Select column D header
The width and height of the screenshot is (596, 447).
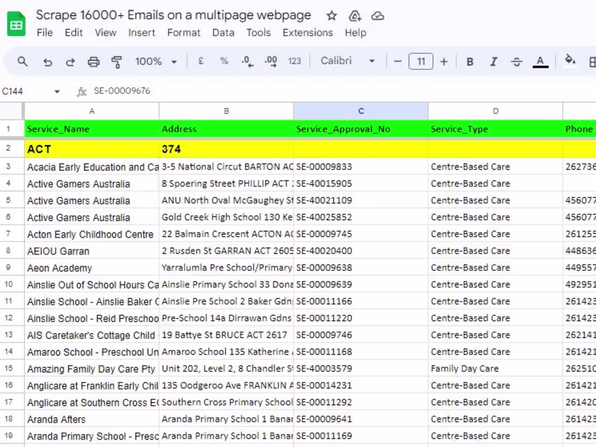(x=495, y=111)
